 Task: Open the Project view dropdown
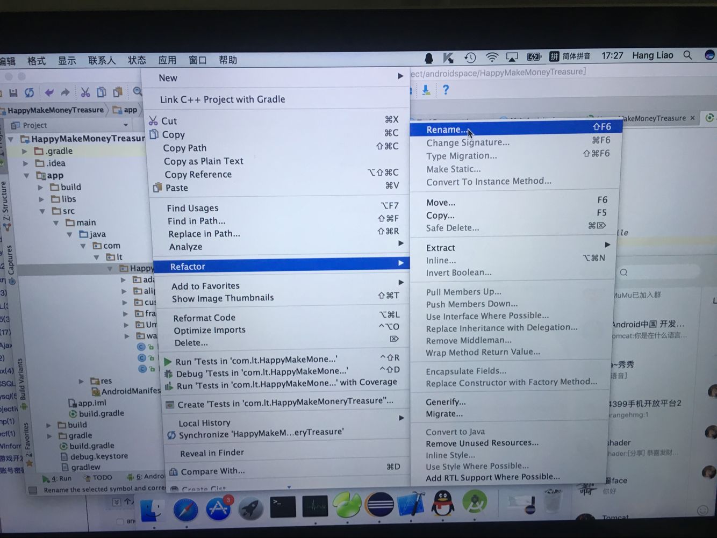click(x=126, y=125)
